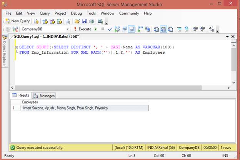Select the SQLQuery1.sql document tab
Image resolution: width=240 pixels, height=160 pixels.
coord(45,37)
